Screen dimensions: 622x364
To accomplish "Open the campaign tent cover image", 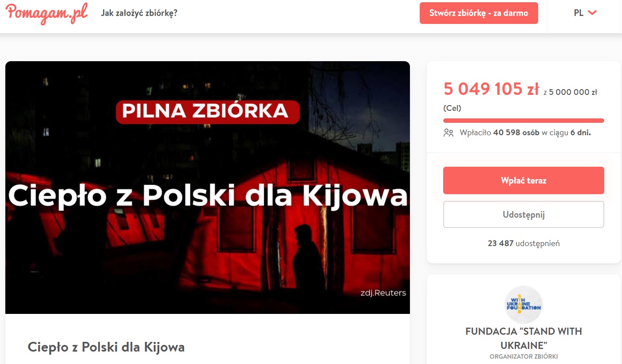I will 208,188.
